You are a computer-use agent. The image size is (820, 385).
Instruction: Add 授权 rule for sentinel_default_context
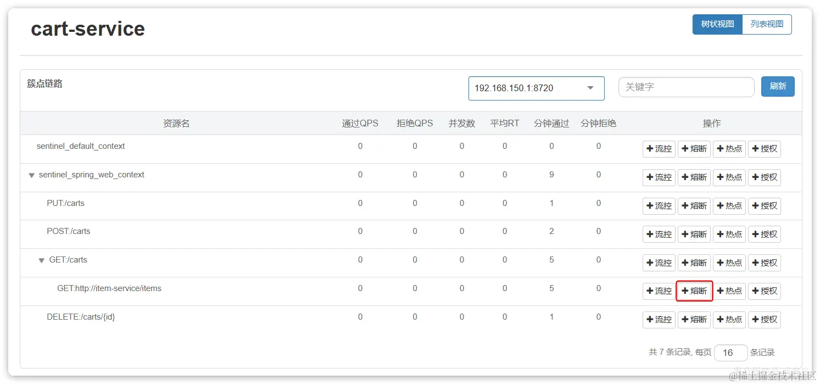tap(765, 149)
